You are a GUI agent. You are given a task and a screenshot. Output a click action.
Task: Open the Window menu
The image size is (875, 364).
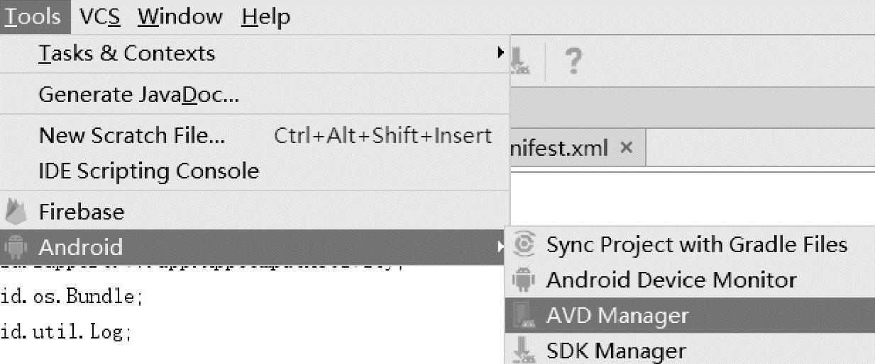pyautogui.click(x=180, y=16)
